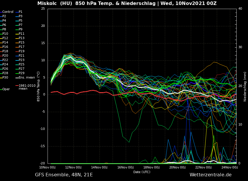
Task: Click the GFS Ensemble, 48N, 21E caption
Action: [x=64, y=175]
